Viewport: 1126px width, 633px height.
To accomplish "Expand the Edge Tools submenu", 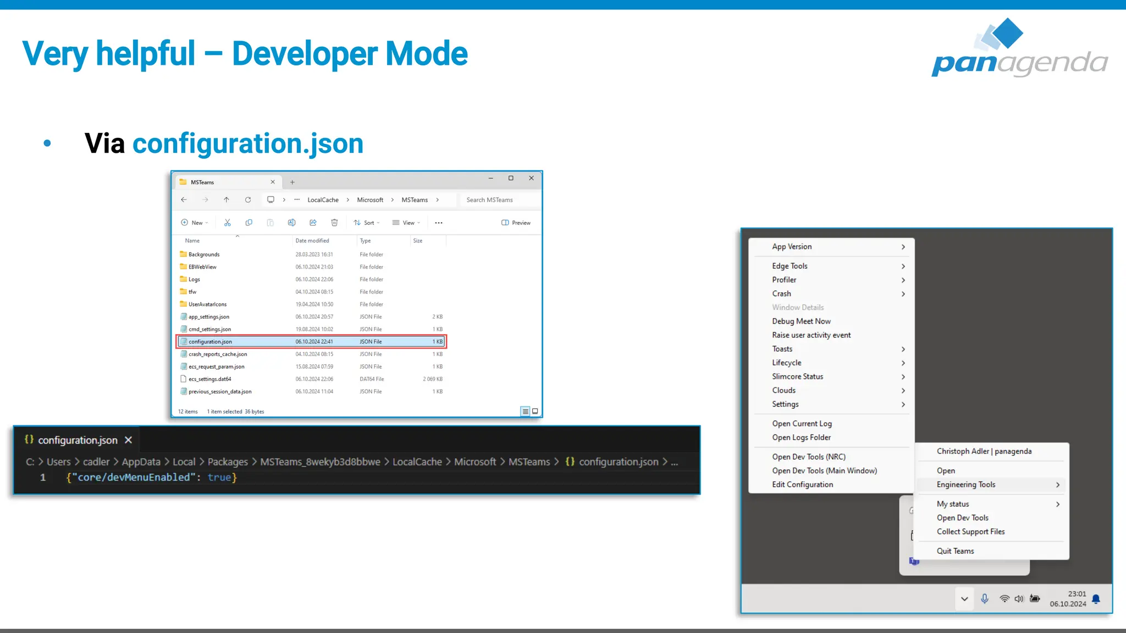I will [x=831, y=266].
